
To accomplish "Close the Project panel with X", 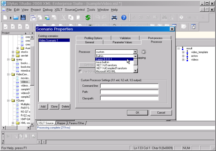I will coord(32,33).
